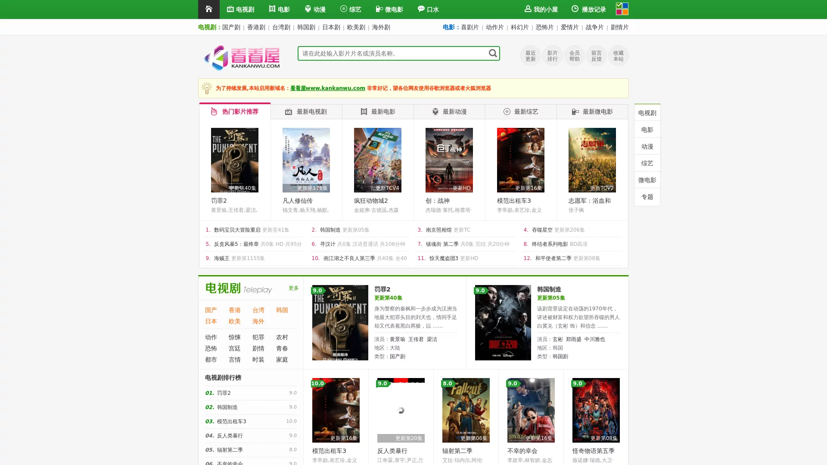Image resolution: width=827 pixels, height=465 pixels.
Task: Open 韩国剧 link in top category bar
Action: coord(306,27)
